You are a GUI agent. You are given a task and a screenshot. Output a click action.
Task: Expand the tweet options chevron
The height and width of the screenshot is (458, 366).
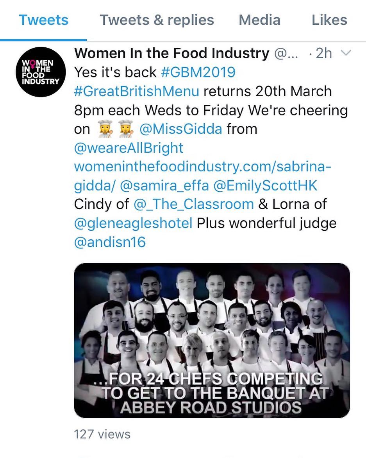coord(345,54)
